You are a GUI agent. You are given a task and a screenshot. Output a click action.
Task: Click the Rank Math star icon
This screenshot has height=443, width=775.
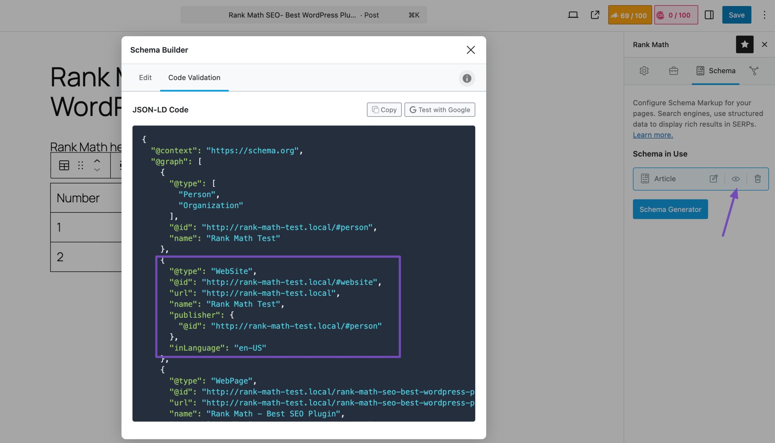pyautogui.click(x=744, y=44)
